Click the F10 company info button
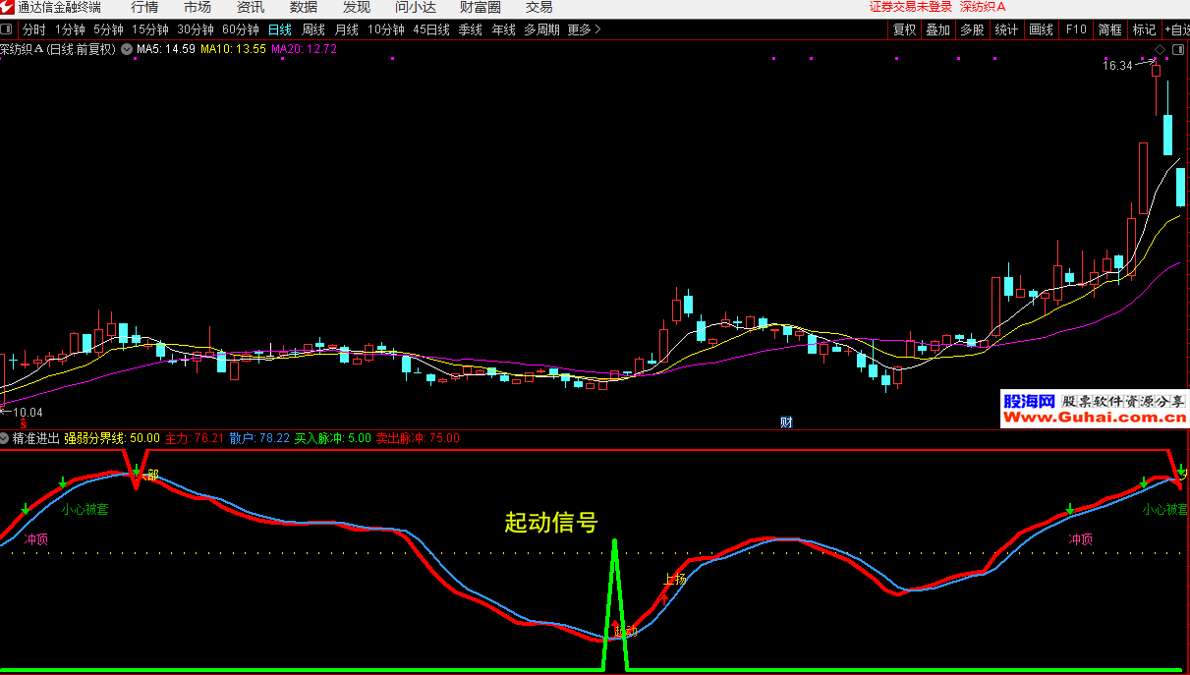Screen dimensions: 1190x675 point(1076,29)
